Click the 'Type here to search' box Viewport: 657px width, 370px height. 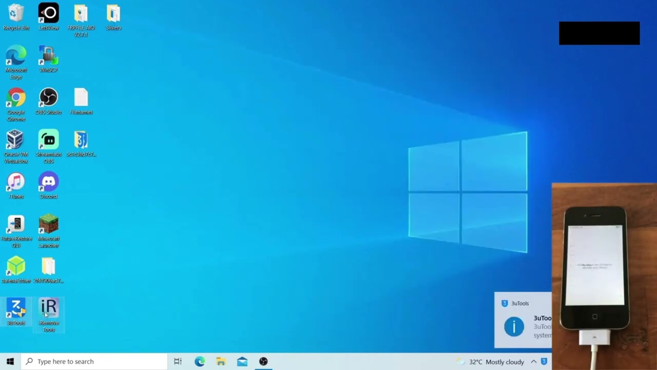click(94, 361)
